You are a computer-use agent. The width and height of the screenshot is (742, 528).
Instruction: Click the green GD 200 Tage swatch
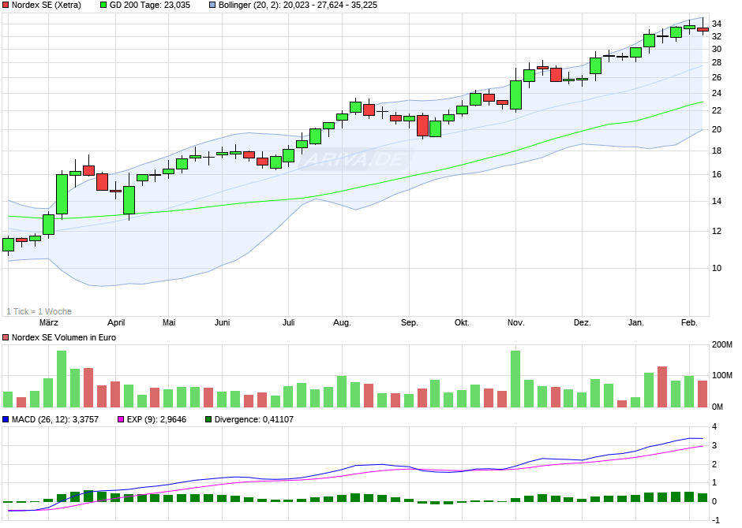tap(103, 6)
